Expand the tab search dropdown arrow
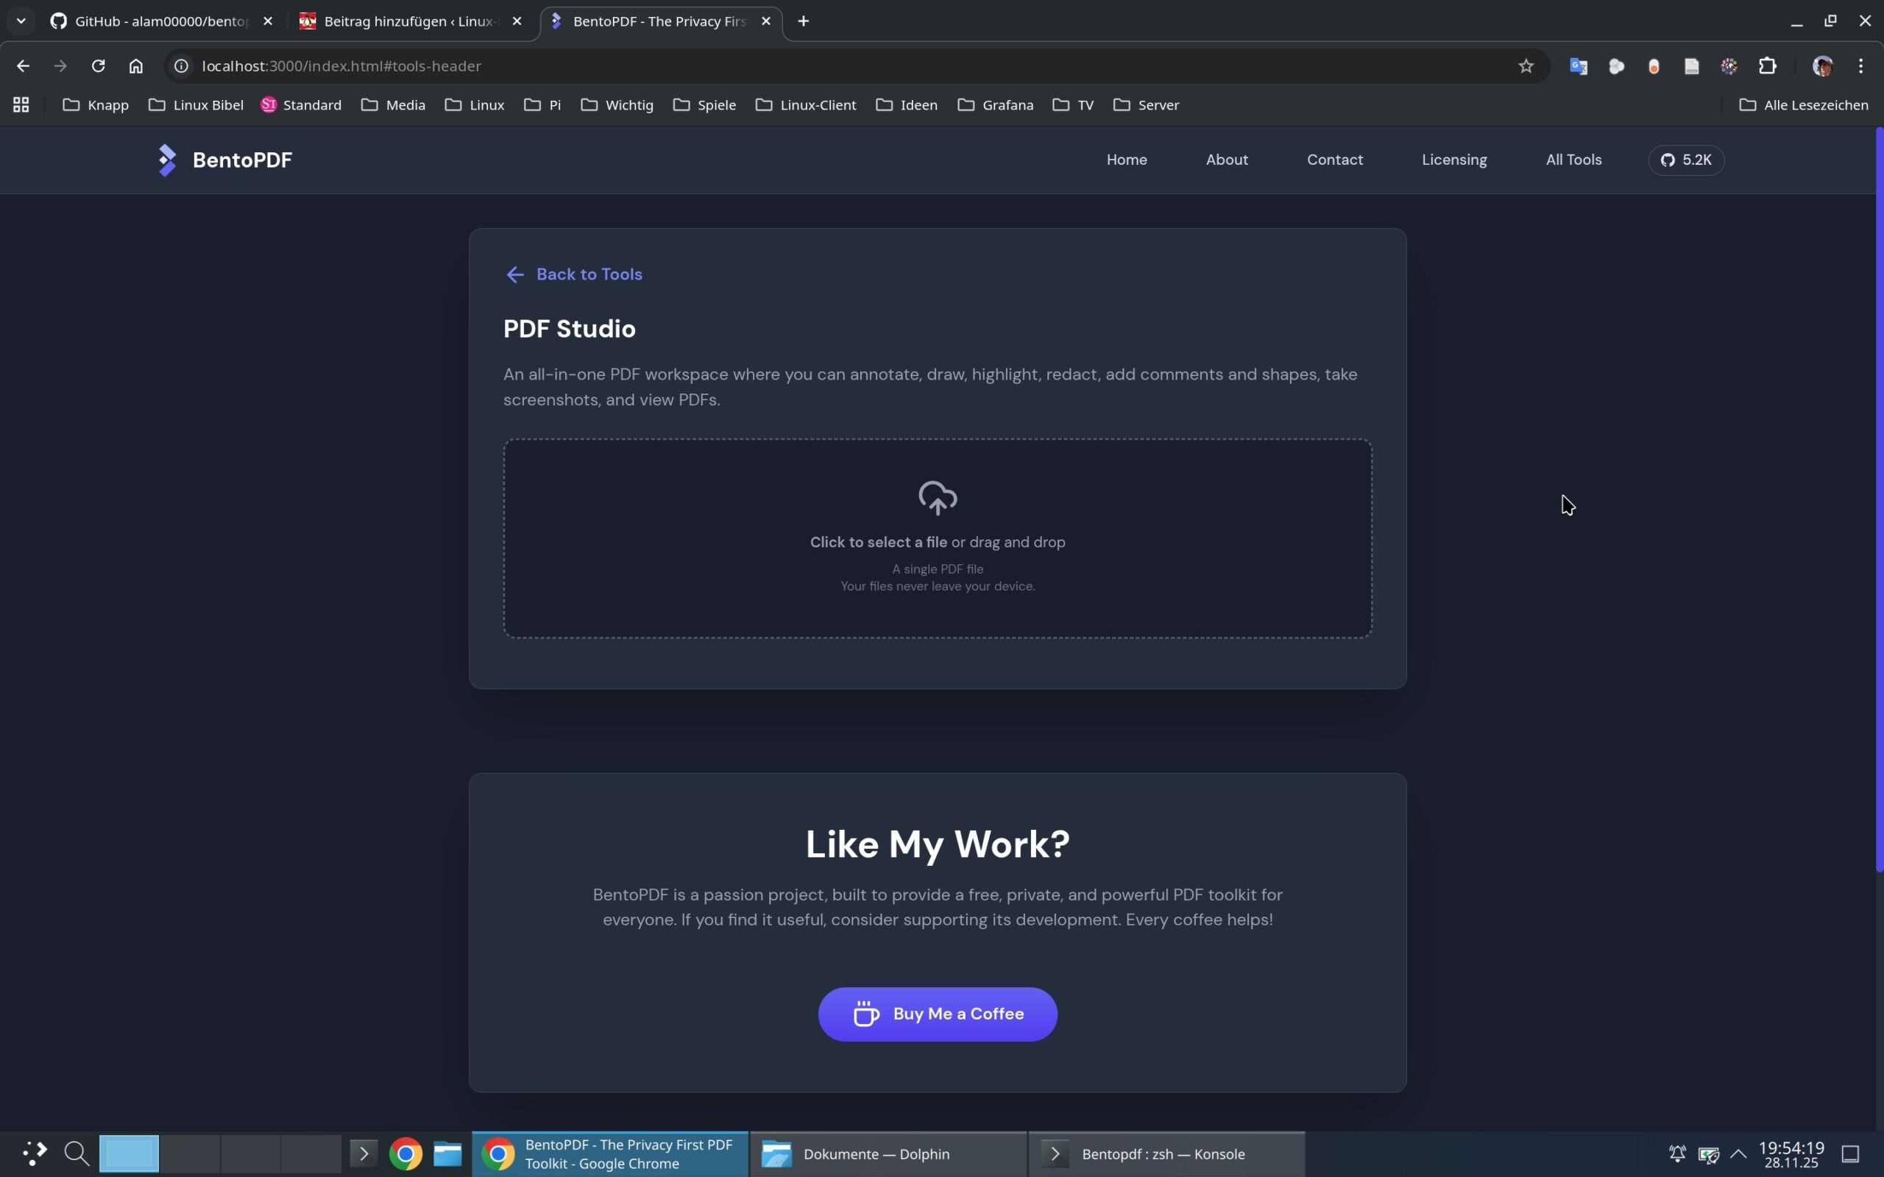 tap(21, 21)
